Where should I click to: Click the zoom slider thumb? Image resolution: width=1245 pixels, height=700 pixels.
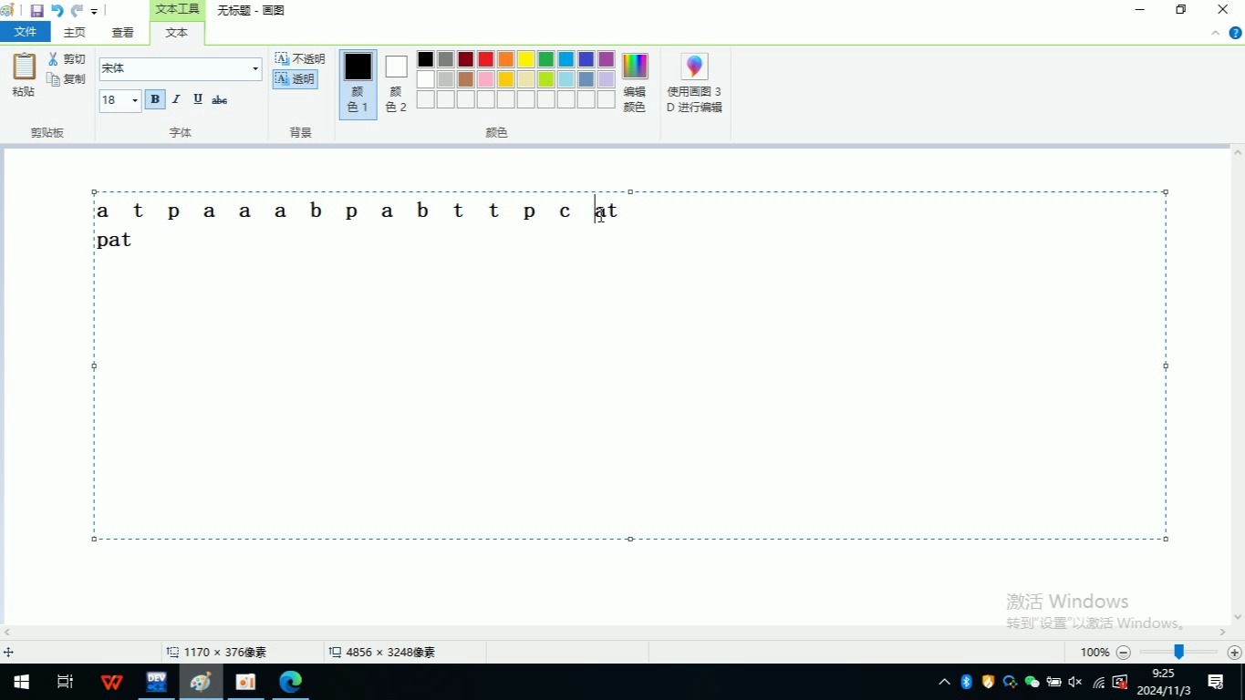coord(1179,652)
